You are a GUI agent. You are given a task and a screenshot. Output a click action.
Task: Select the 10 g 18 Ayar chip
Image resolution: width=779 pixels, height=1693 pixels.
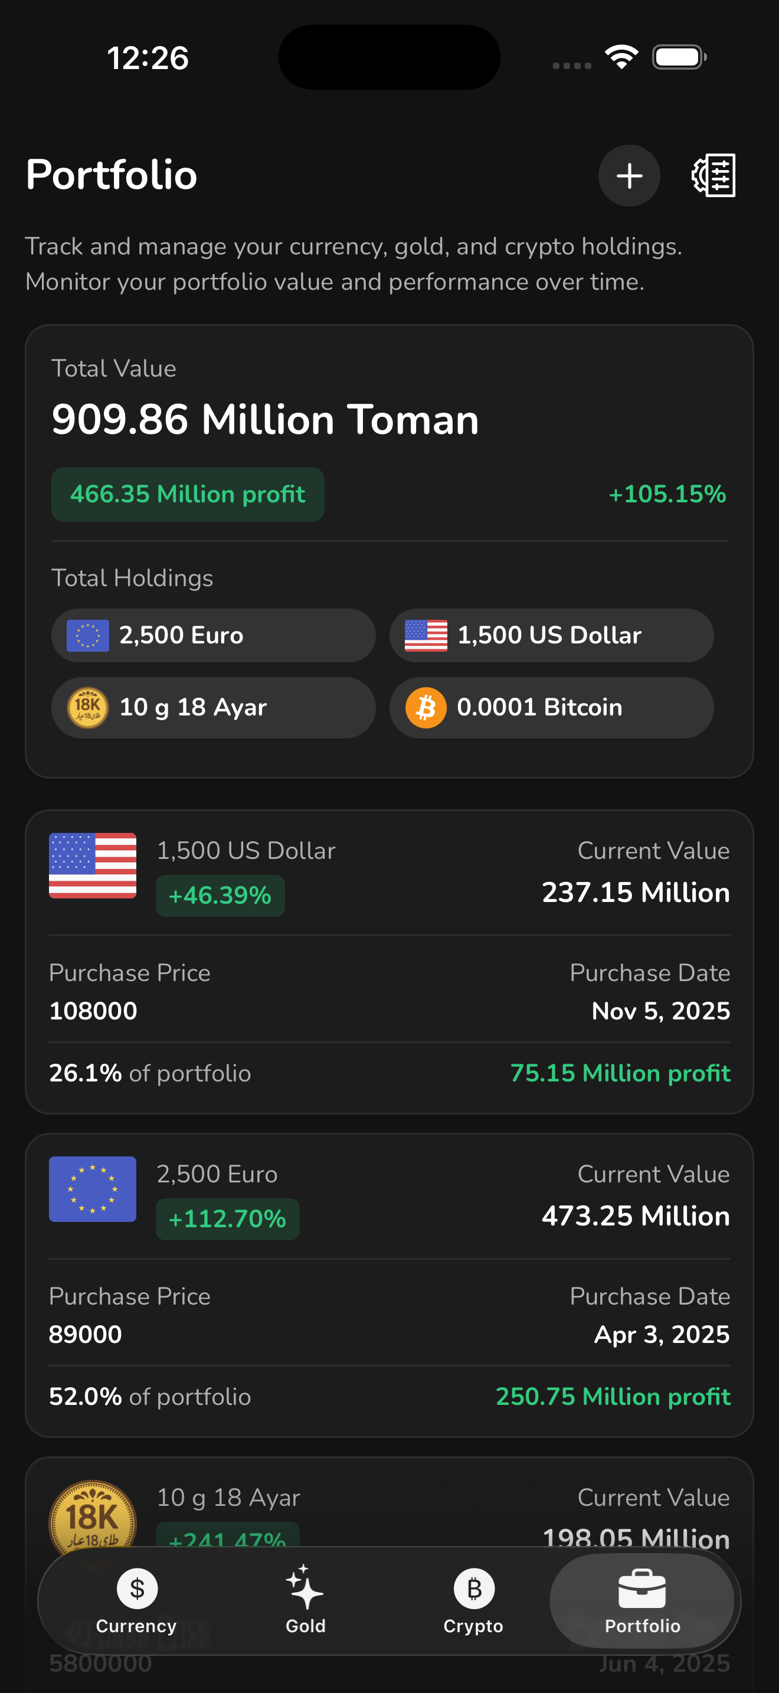pyautogui.click(x=214, y=708)
